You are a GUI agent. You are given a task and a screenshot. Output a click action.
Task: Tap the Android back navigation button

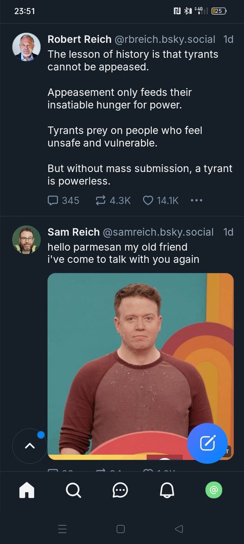179,529
